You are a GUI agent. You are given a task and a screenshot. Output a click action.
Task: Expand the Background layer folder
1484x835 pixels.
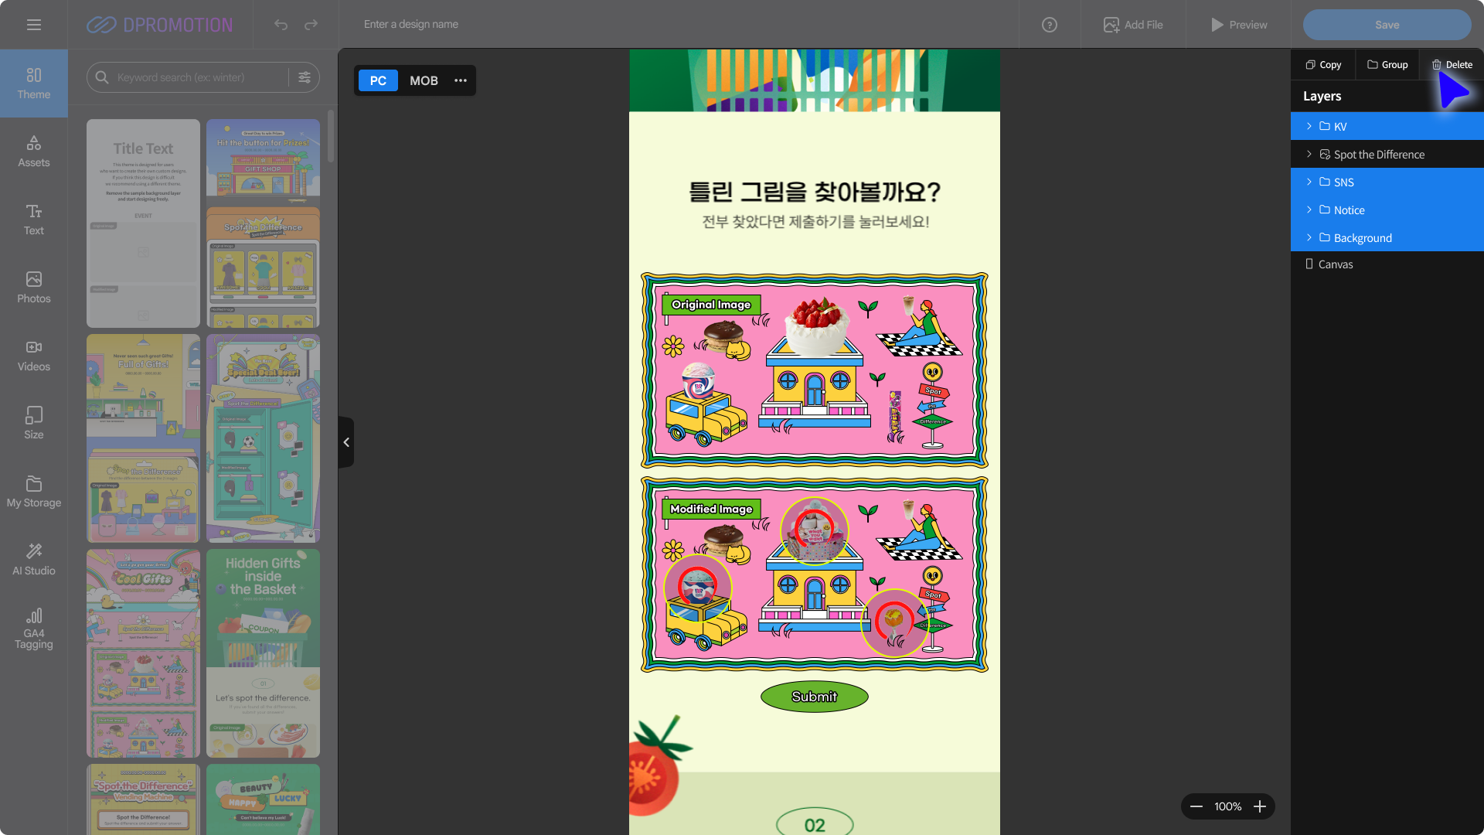coord(1309,237)
